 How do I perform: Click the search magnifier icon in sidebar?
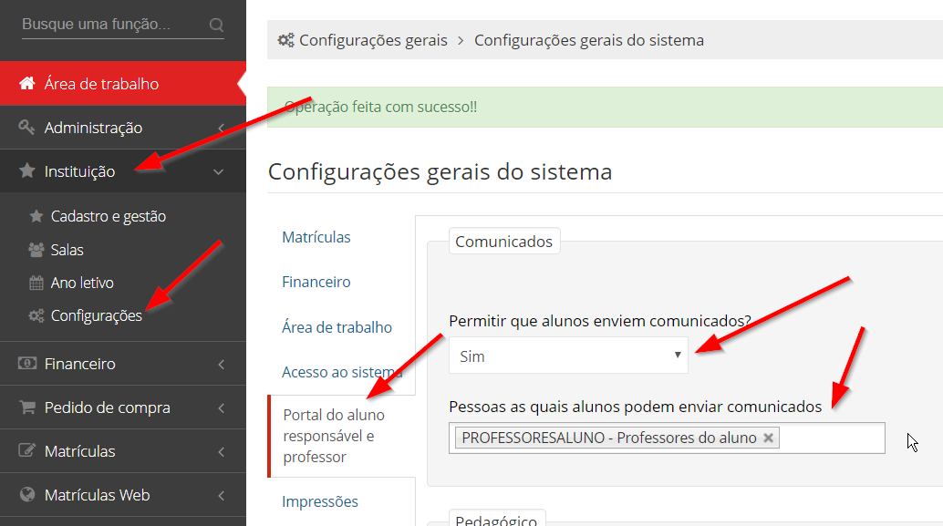pyautogui.click(x=216, y=25)
